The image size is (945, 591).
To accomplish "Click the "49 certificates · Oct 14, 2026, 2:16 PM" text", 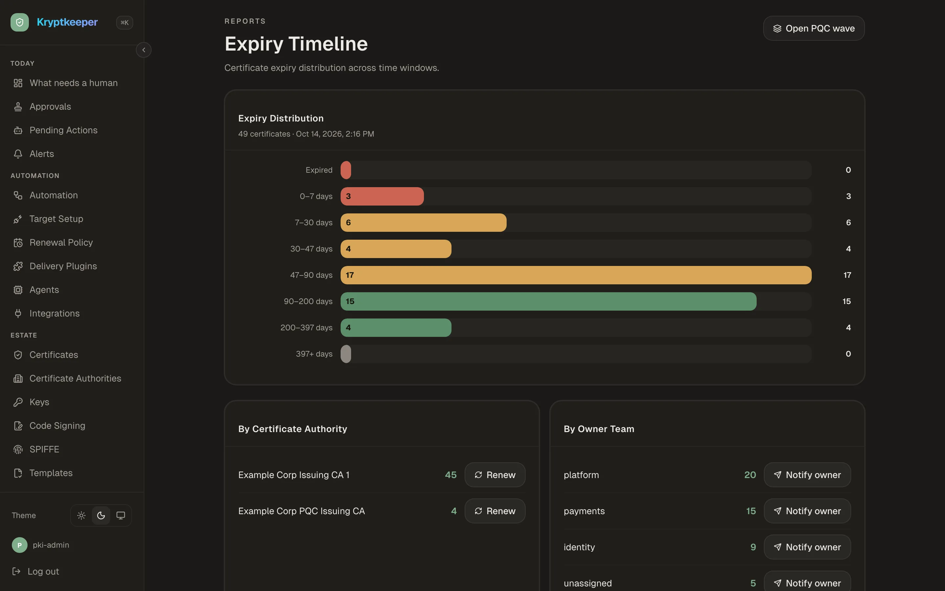I will (x=306, y=134).
